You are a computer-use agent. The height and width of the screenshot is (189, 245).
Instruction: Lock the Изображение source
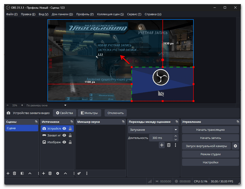coord(70,142)
